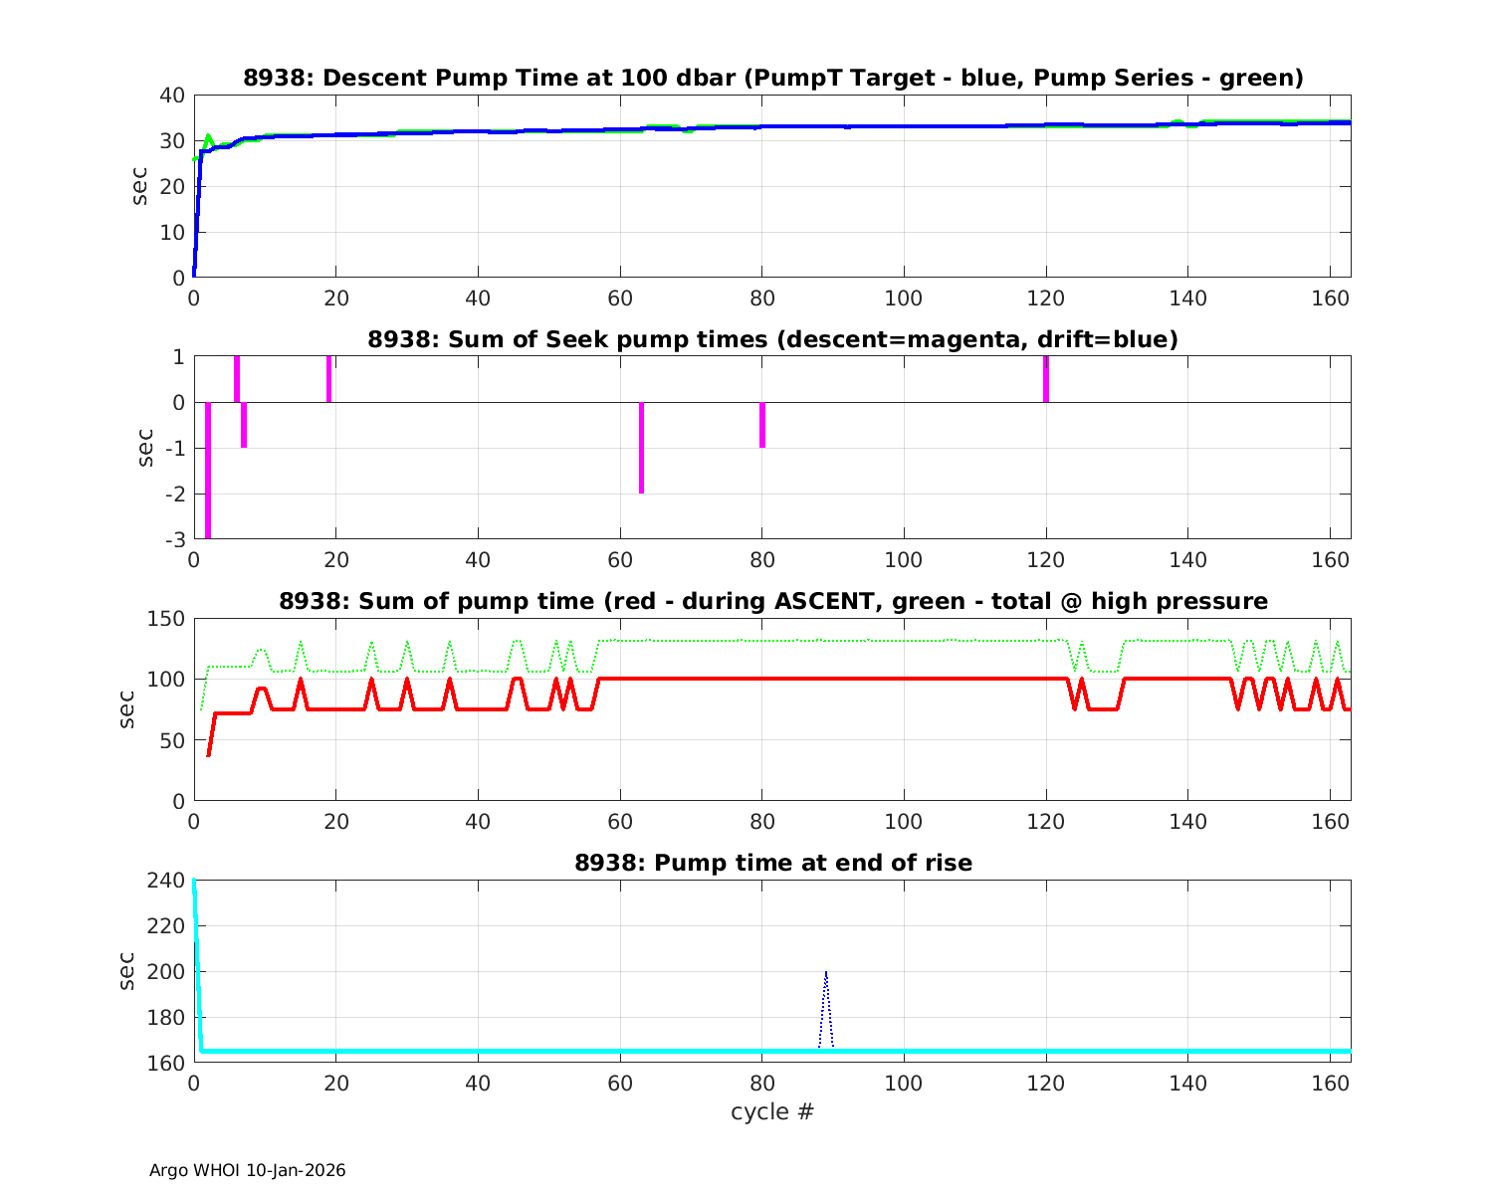The width and height of the screenshot is (1493, 1194).
Task: Click the 40 y-axis tick in top plot
Action: 173,96
